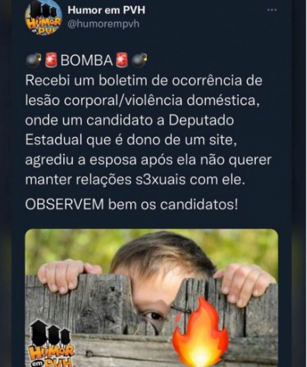Click the word Deputado in tweet text

pos(201,121)
